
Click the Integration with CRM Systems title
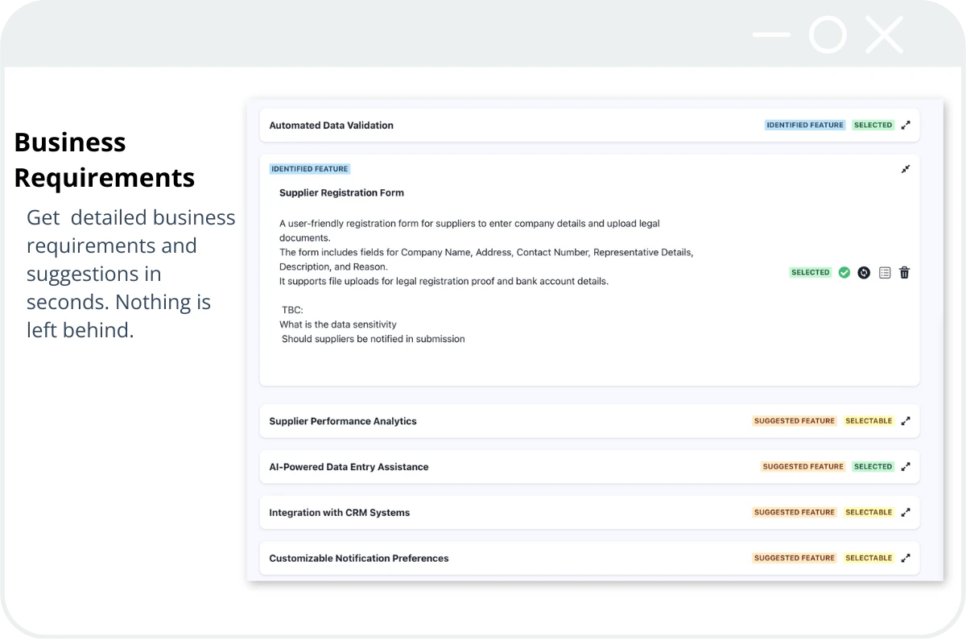click(339, 512)
